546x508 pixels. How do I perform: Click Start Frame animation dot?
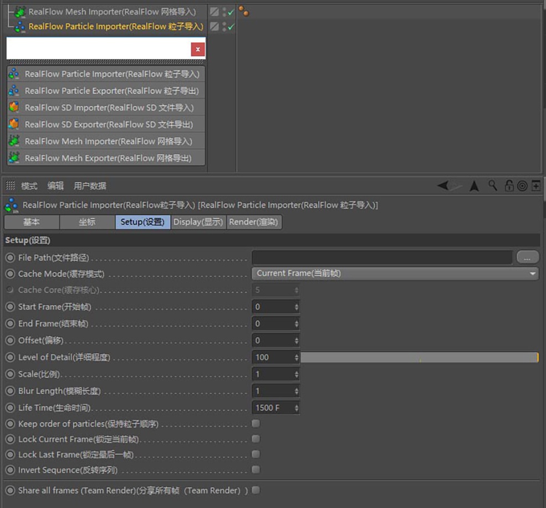[x=11, y=307]
